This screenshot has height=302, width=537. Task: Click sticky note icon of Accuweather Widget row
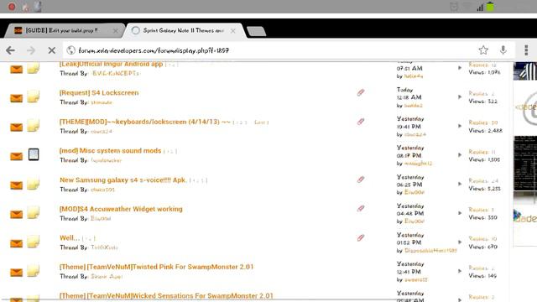click(34, 212)
